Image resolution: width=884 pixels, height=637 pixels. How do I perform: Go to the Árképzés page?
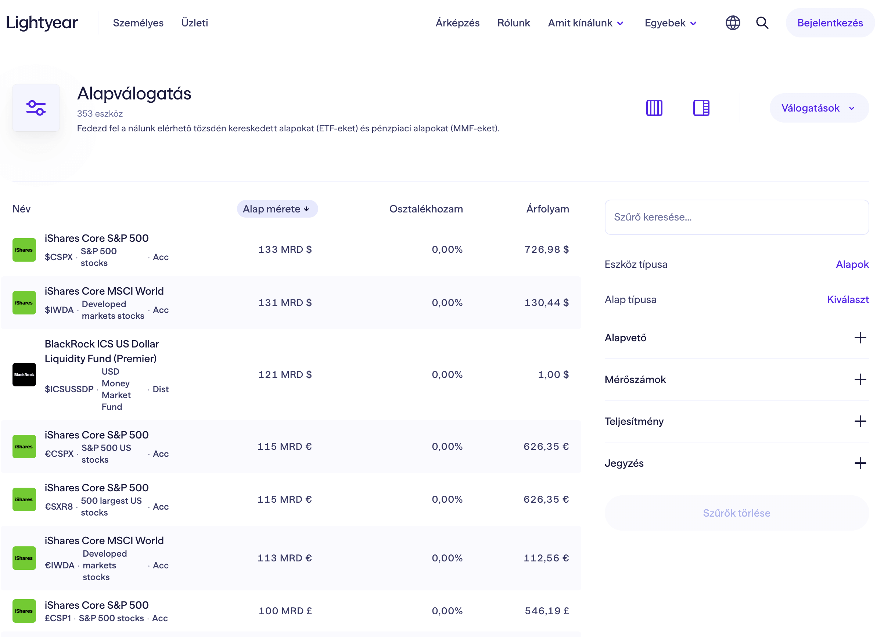[x=457, y=23]
